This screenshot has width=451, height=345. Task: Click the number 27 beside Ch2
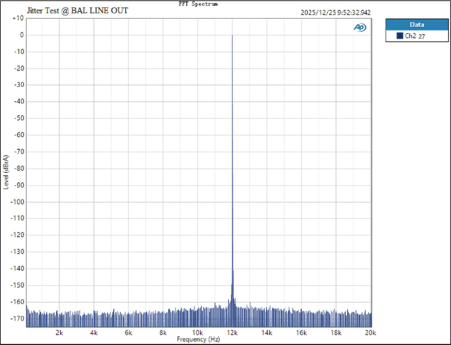(422, 36)
